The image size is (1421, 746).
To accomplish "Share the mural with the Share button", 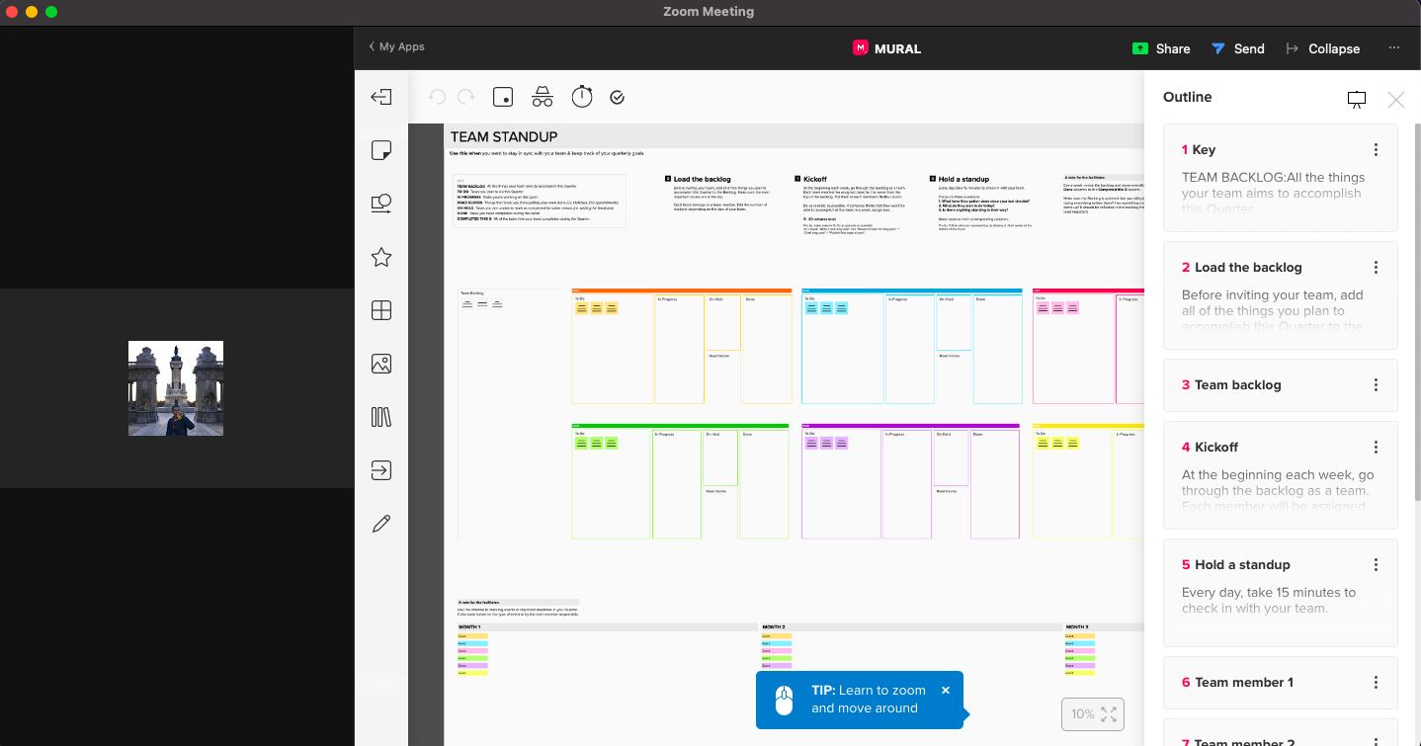I will pos(1161,47).
